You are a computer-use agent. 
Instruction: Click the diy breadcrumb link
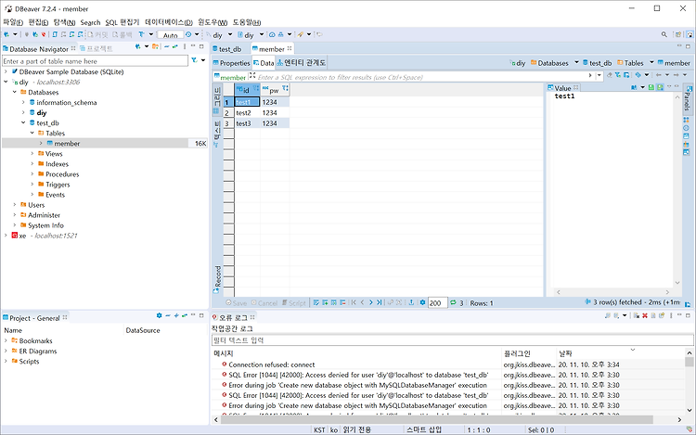518,63
